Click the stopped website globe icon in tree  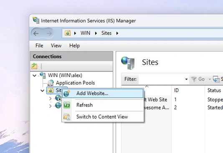pos(58,98)
